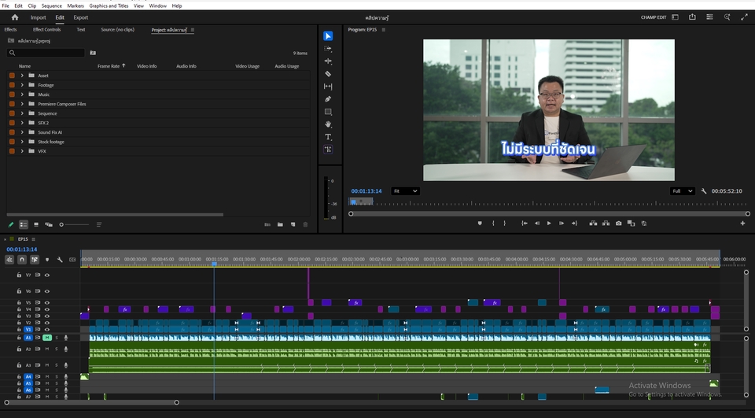Image resolution: width=755 pixels, height=418 pixels.
Task: Open the Sequence menu
Action: pos(51,6)
